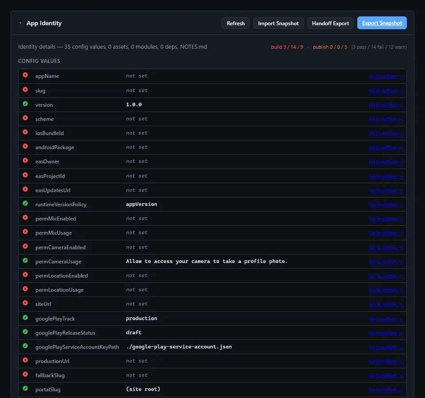Click the green pass icon for portalSlug
The height and width of the screenshot is (398, 425).
point(25,388)
